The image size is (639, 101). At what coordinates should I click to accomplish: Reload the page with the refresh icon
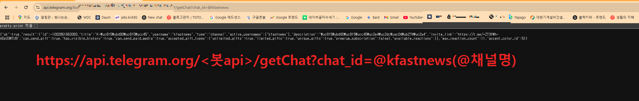[26, 7]
